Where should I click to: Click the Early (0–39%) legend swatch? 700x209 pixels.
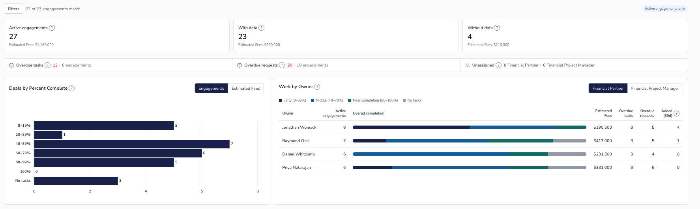click(x=281, y=100)
